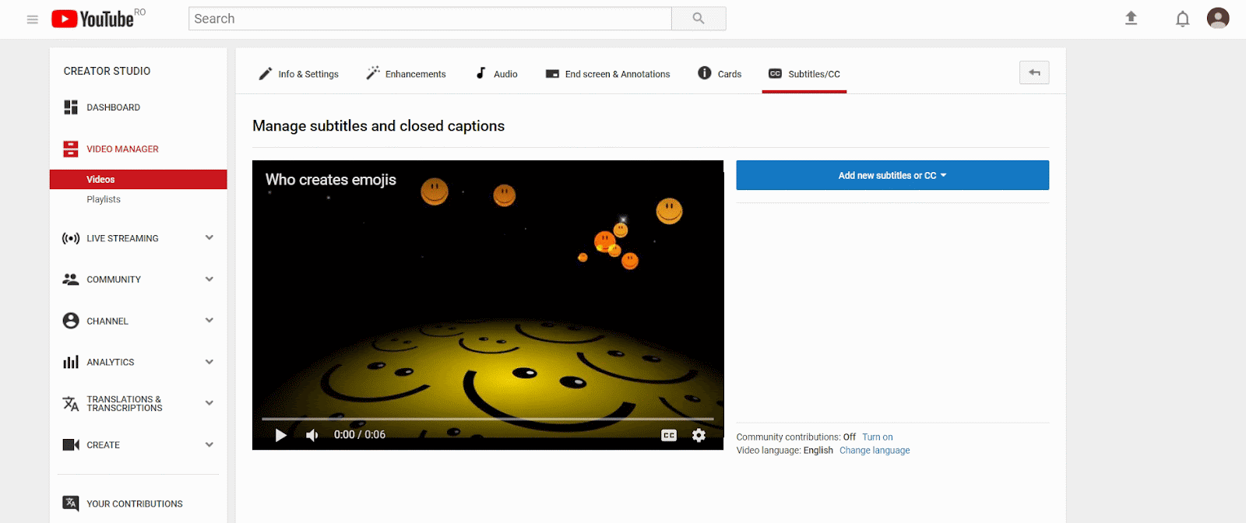This screenshot has width=1246, height=523.
Task: Click the video progress bar
Action: [x=487, y=419]
